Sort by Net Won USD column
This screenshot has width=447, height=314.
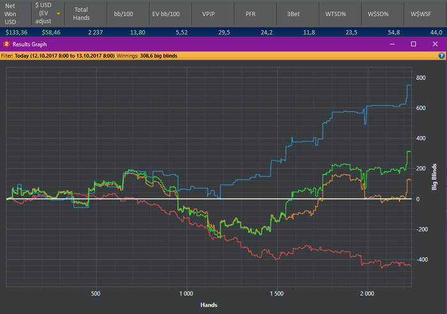(x=10, y=13)
